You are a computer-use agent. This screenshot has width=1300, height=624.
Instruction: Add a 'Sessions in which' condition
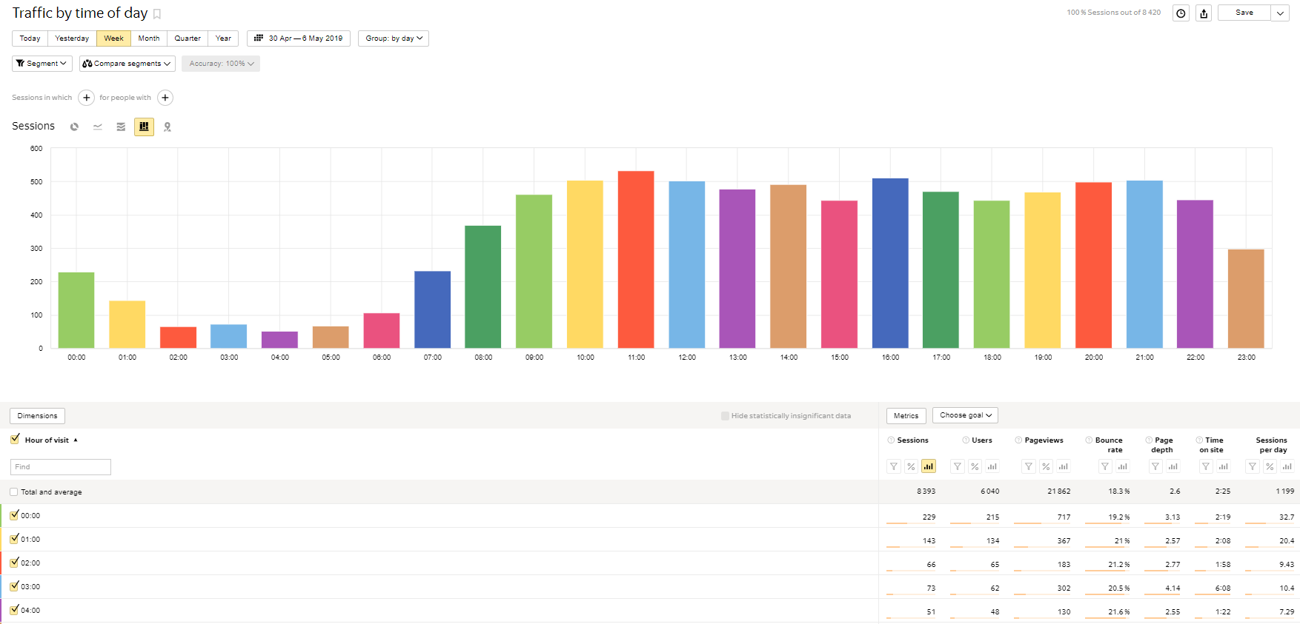(86, 98)
